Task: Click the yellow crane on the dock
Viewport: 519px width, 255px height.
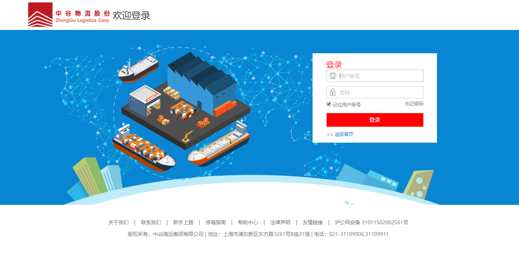Action: pos(188,136)
